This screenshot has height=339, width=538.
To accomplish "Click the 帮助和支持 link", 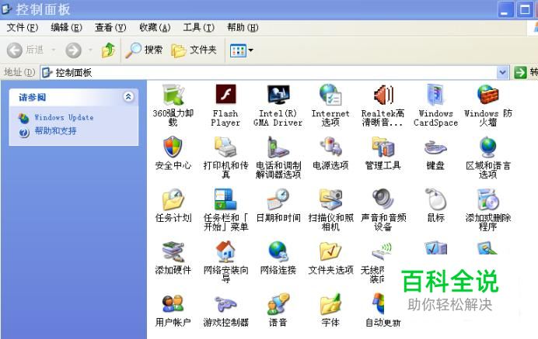I will [55, 131].
